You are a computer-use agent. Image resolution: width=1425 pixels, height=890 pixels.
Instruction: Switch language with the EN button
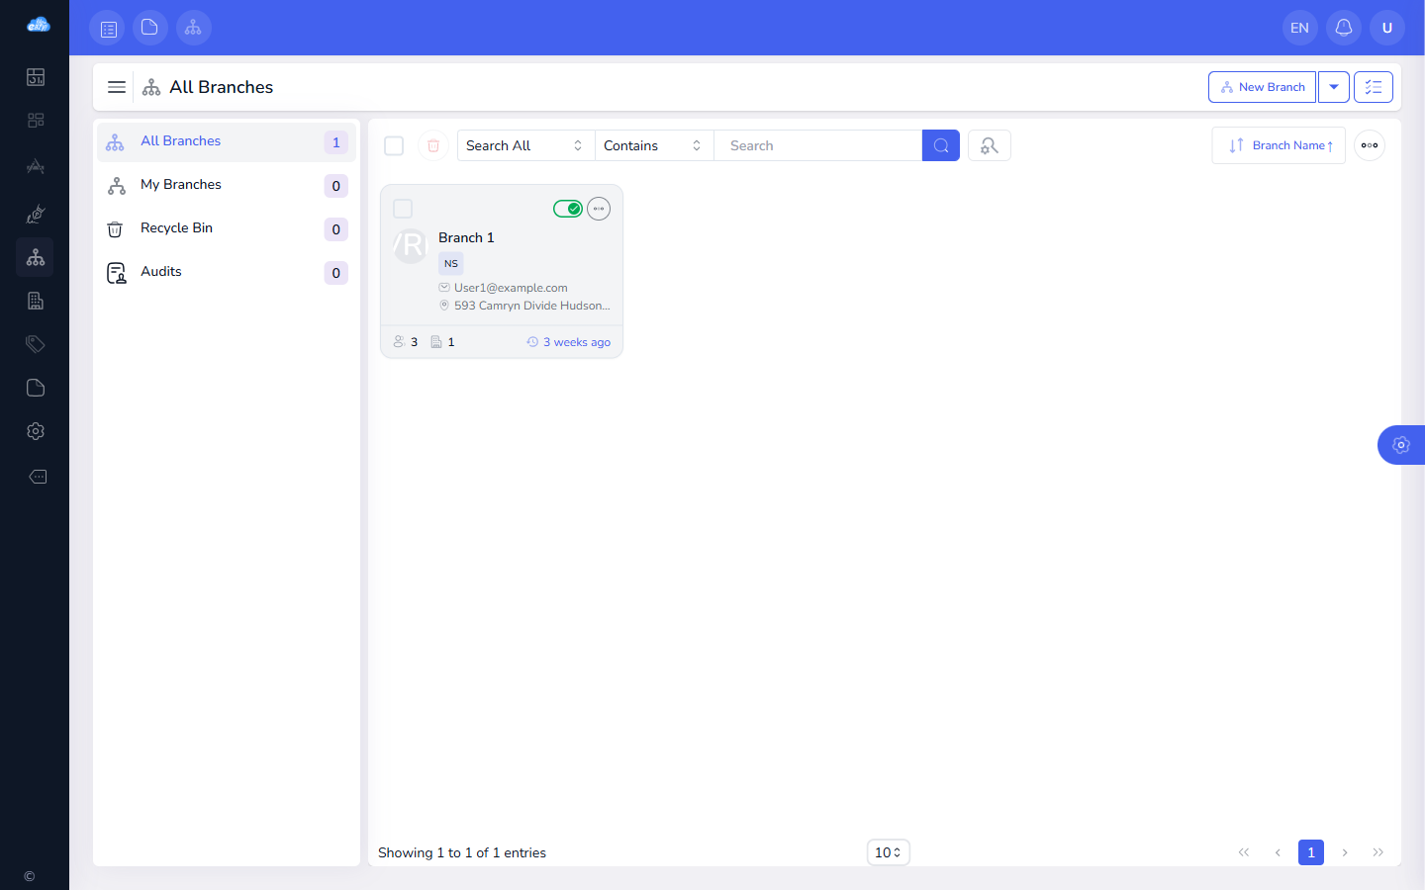(1300, 28)
